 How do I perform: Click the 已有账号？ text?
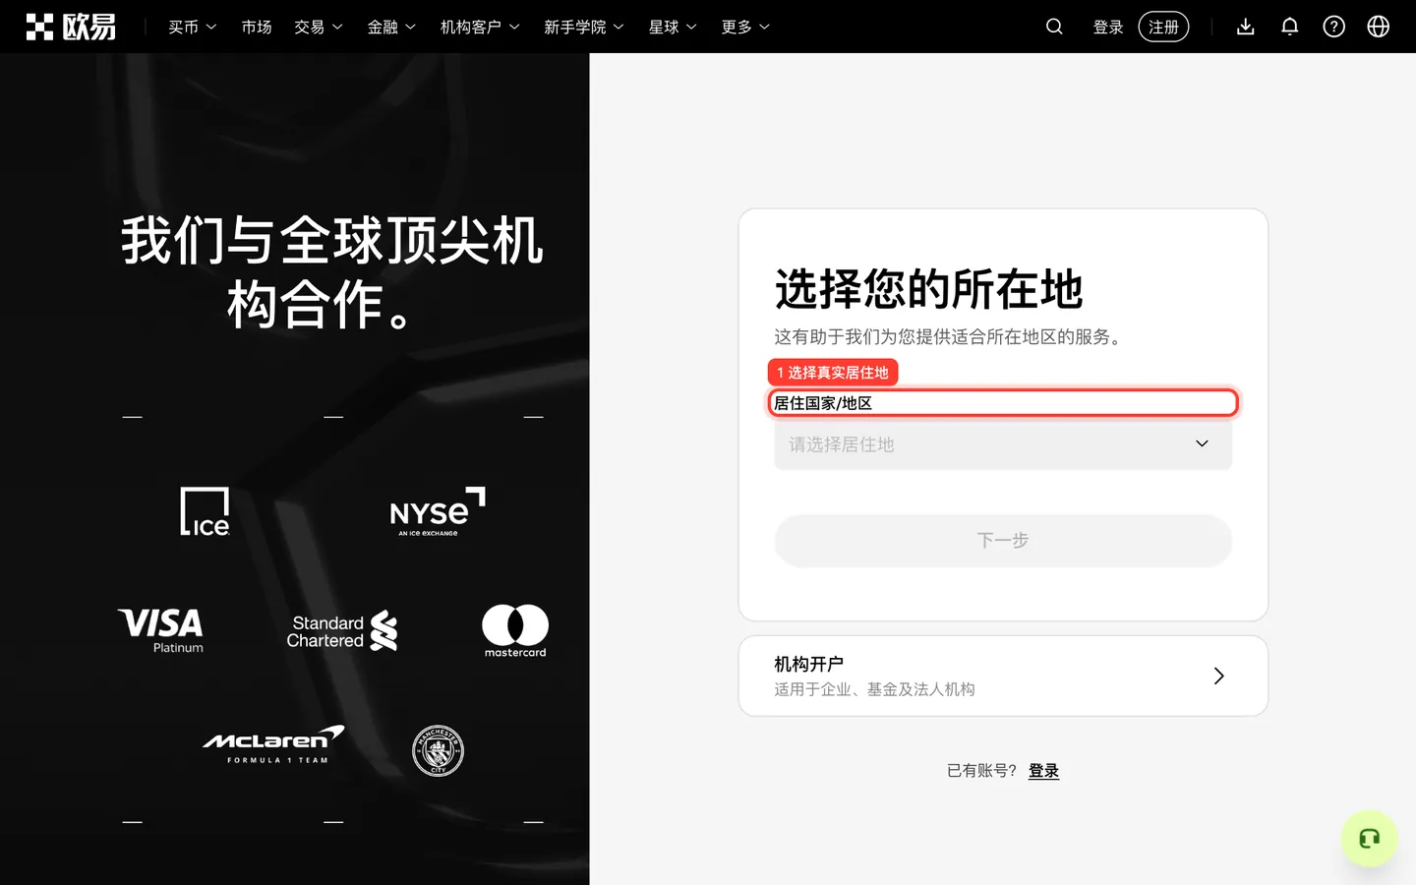(981, 771)
